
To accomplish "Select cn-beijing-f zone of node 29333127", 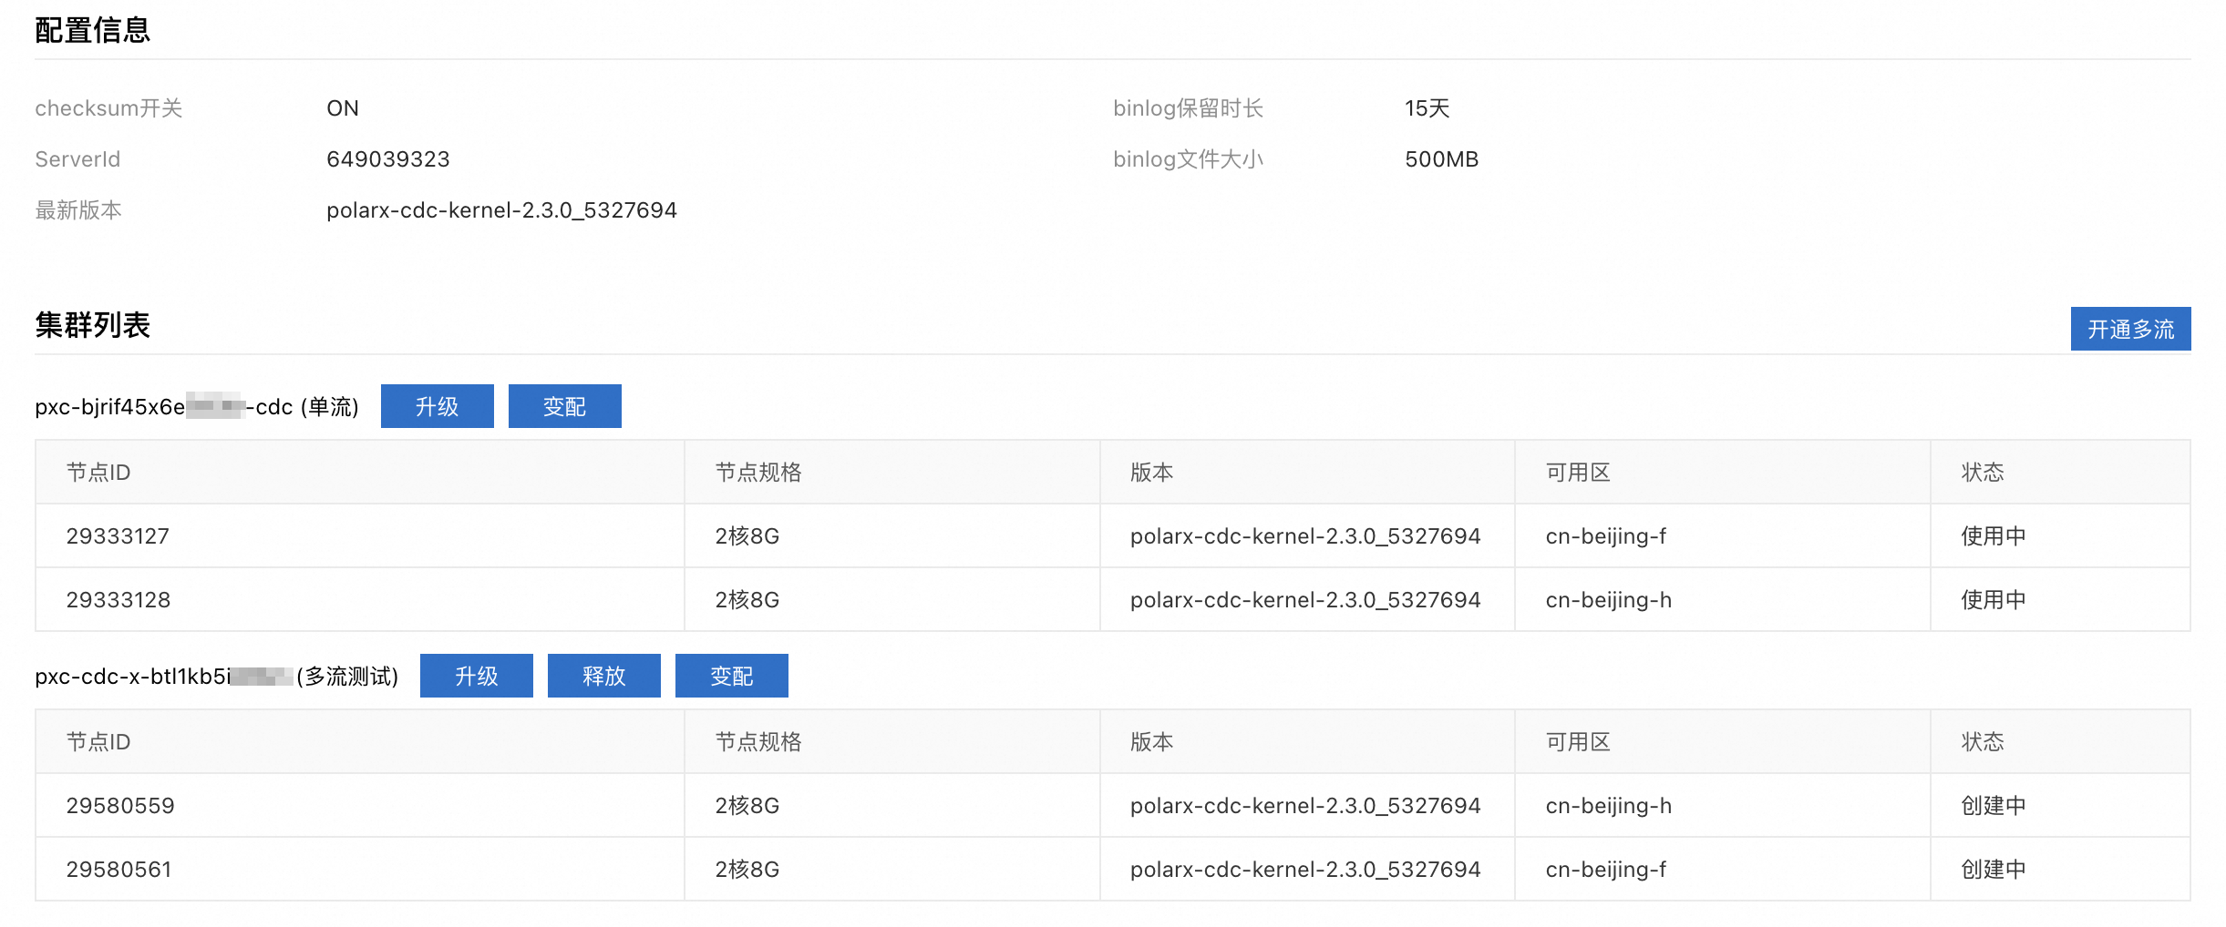I will point(1606,536).
